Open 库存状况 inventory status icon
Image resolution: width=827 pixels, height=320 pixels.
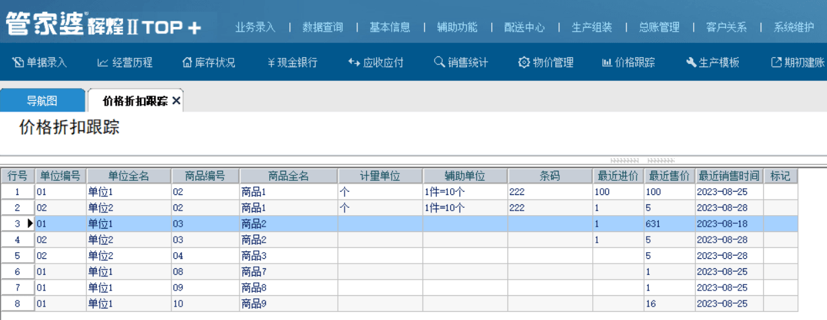187,63
